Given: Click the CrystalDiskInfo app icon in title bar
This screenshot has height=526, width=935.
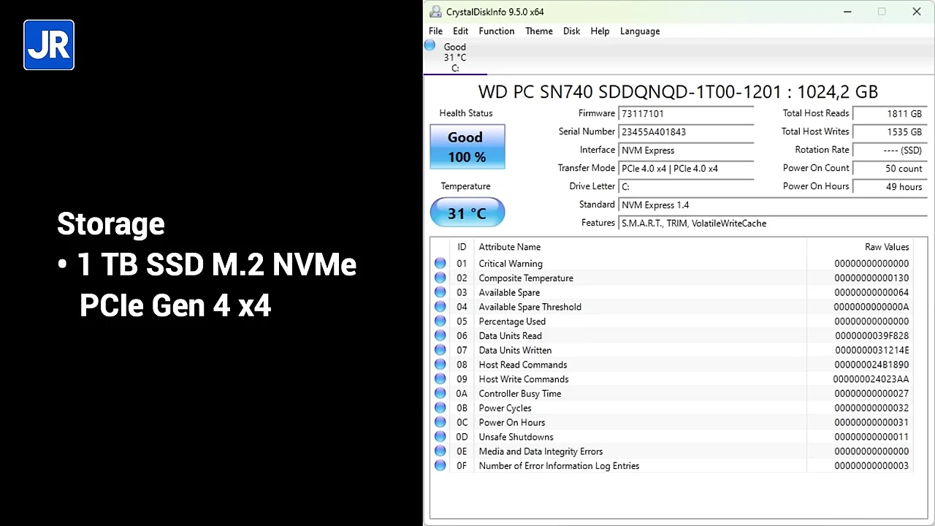Looking at the screenshot, I should (x=435, y=12).
